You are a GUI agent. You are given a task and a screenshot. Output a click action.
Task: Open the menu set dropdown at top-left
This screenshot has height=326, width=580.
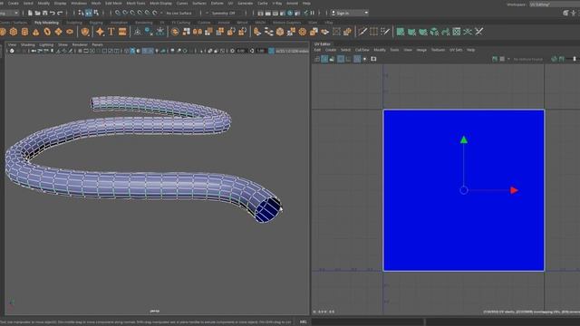(9, 13)
